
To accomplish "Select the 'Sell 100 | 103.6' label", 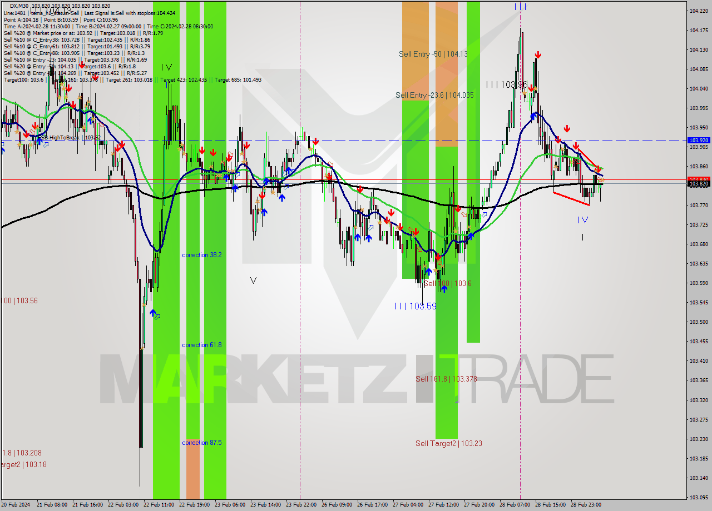I will [x=447, y=283].
